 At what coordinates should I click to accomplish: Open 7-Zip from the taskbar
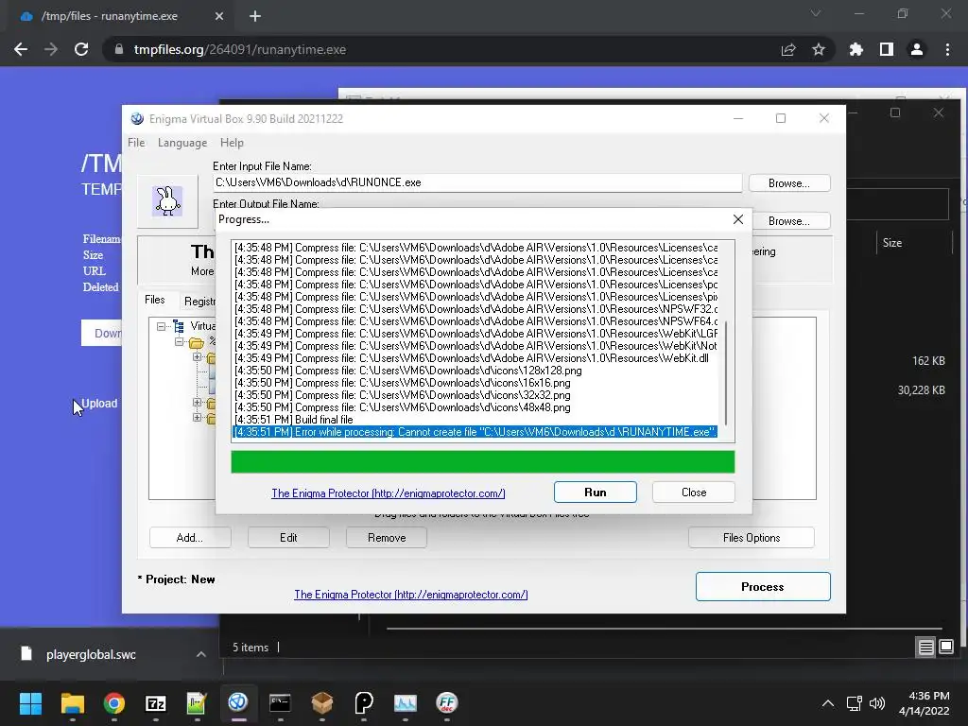[156, 703]
